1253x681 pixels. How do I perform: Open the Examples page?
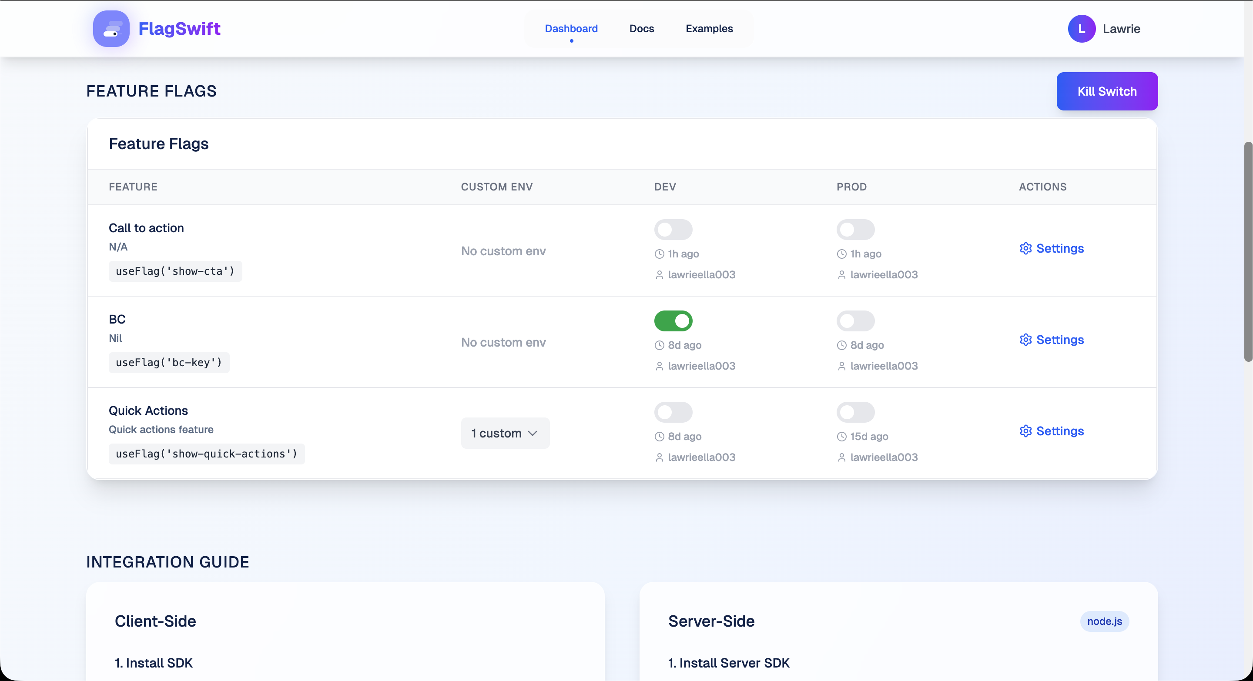[x=709, y=29]
